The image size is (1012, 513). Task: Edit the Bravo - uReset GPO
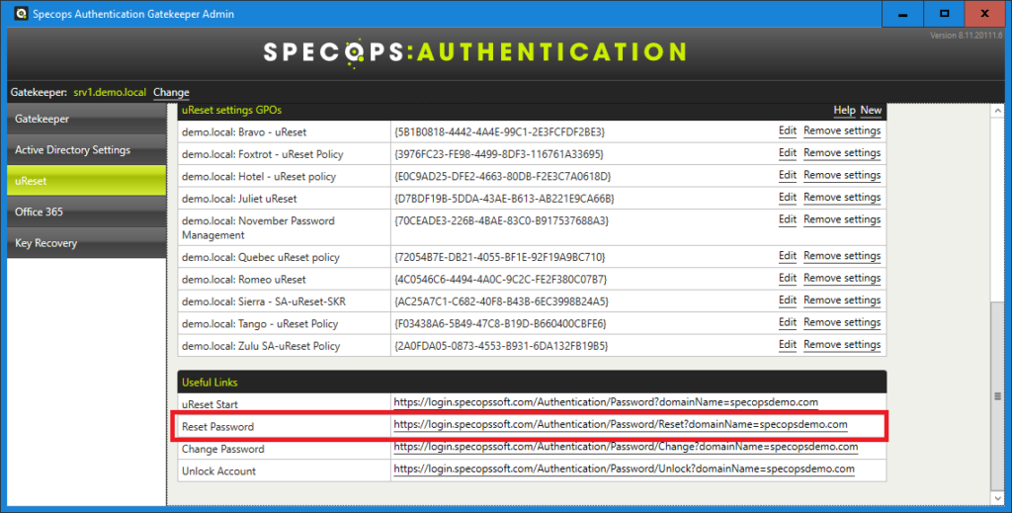tap(788, 131)
